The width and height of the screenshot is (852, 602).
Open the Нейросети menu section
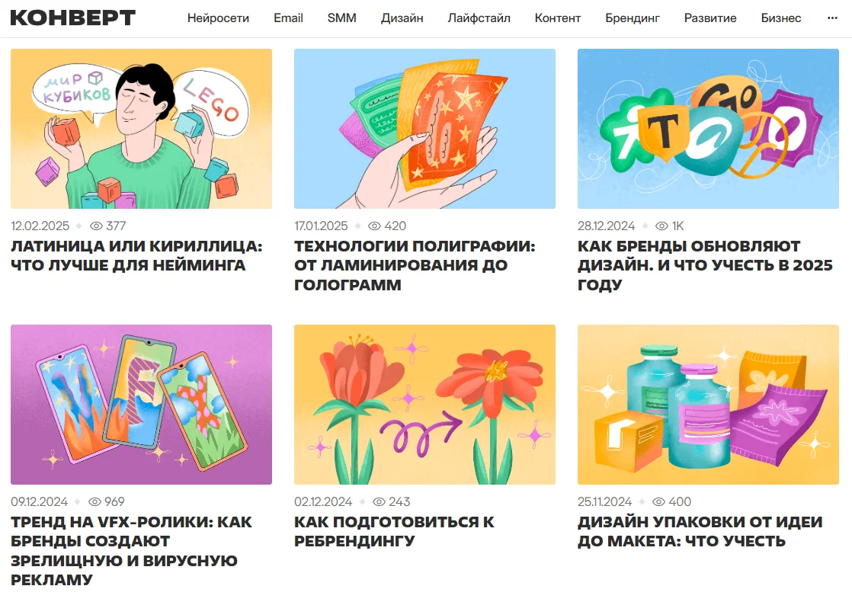[x=218, y=18]
